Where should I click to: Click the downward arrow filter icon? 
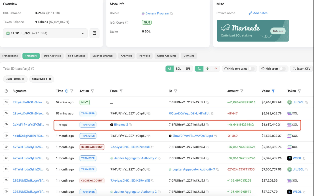coord(207,68)
